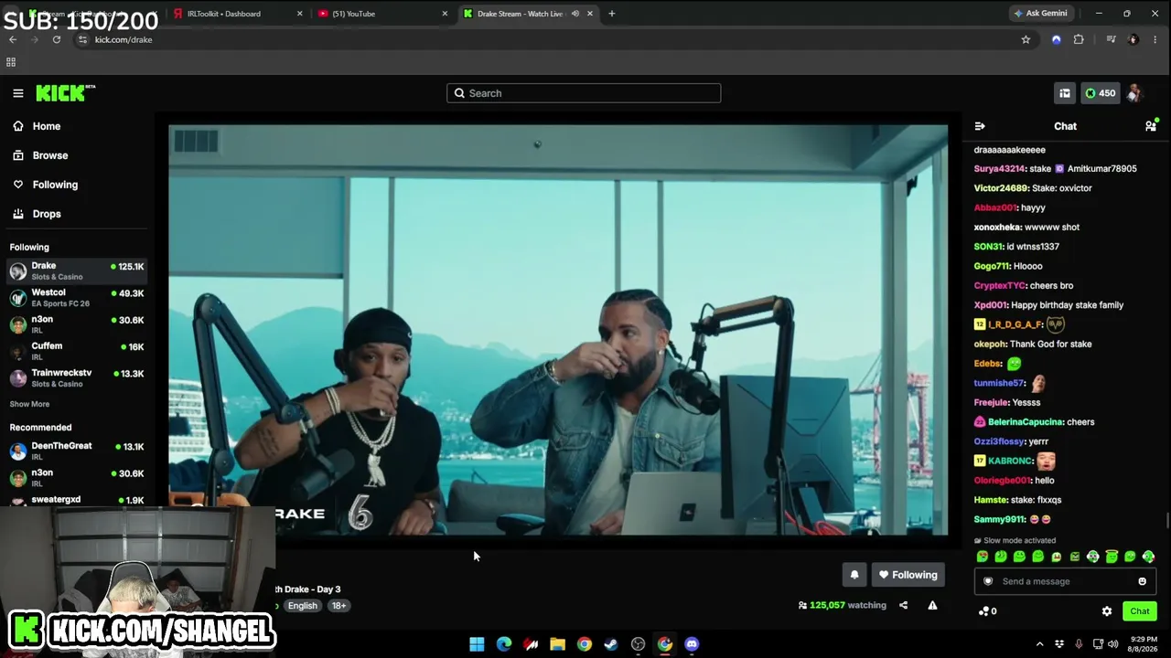Open chat settings gear
Viewport: 1171px width, 658px height.
[1107, 611]
